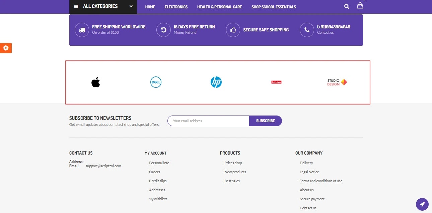
Task: Open the footer Contact us link
Action: (308, 208)
